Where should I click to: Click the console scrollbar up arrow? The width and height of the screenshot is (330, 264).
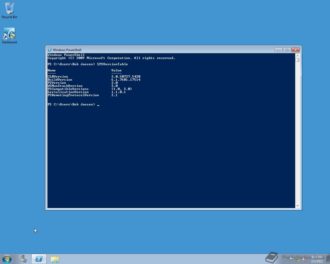(298, 55)
